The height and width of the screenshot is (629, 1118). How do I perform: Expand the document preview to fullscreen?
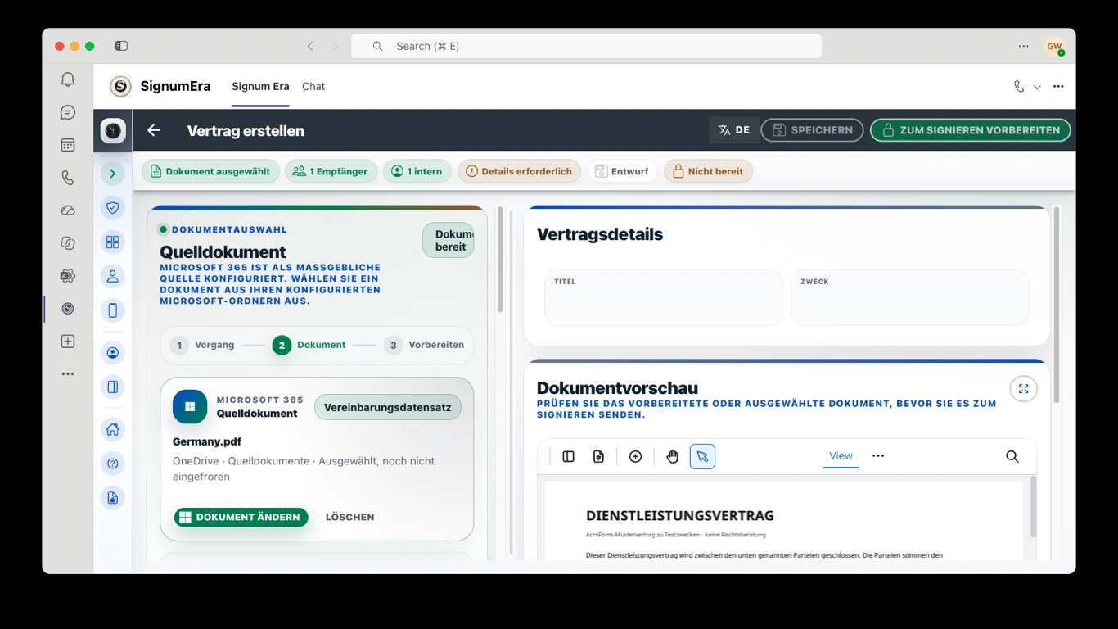[1023, 389]
